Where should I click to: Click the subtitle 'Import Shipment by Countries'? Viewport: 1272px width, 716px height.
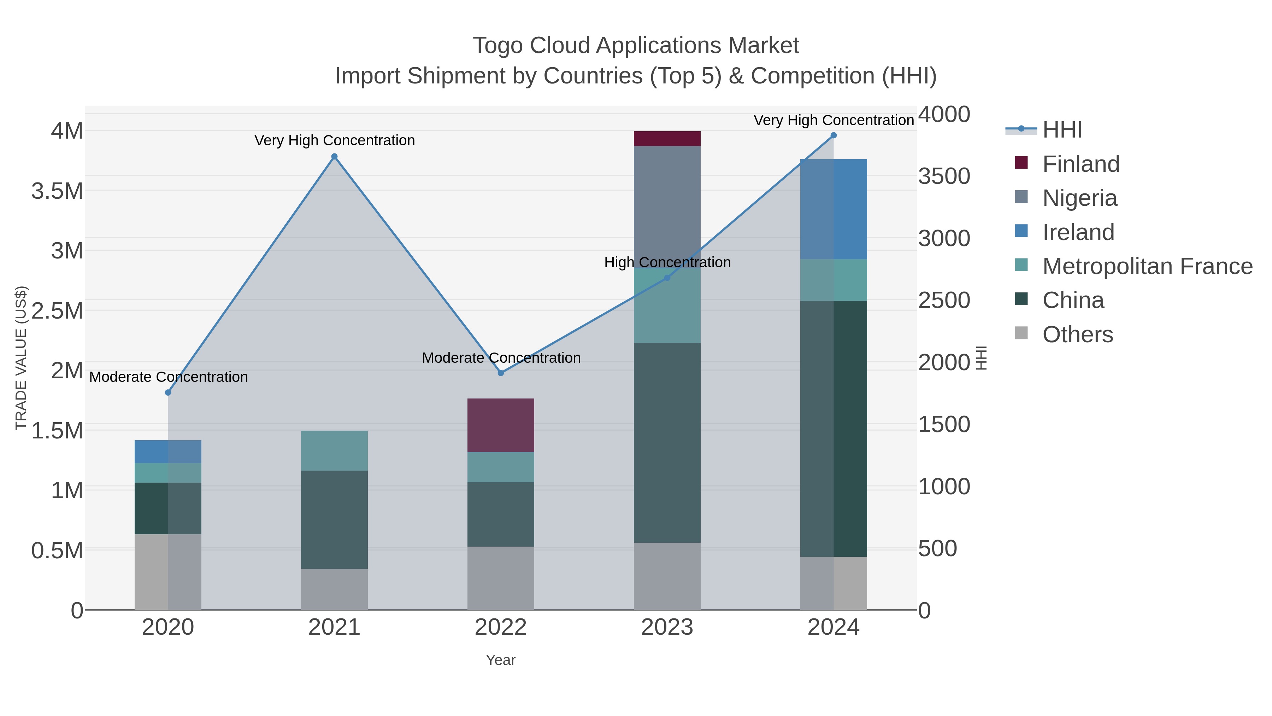coord(489,77)
